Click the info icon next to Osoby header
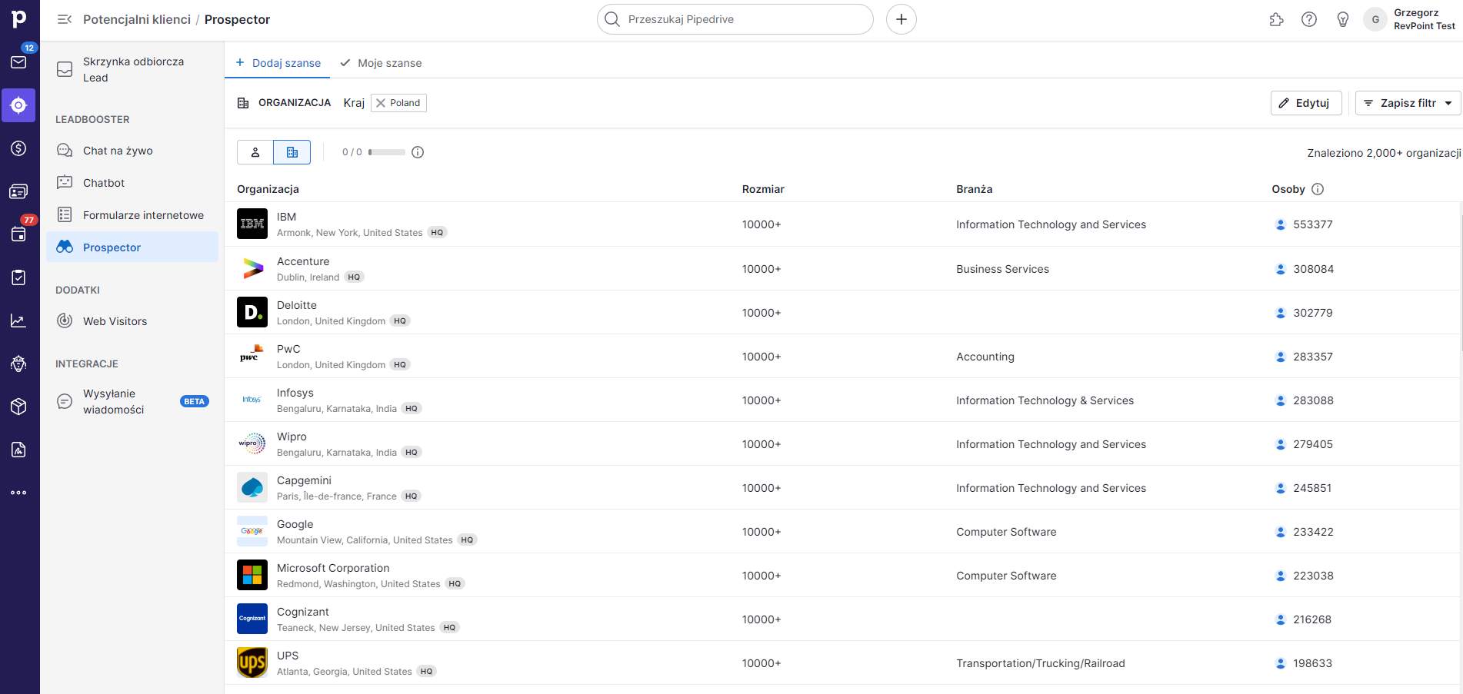 (1318, 189)
